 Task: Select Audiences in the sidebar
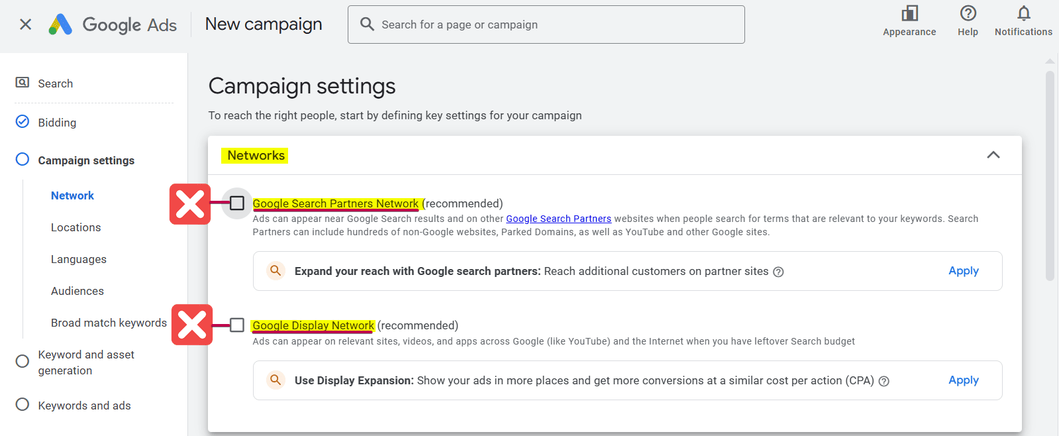coord(77,291)
